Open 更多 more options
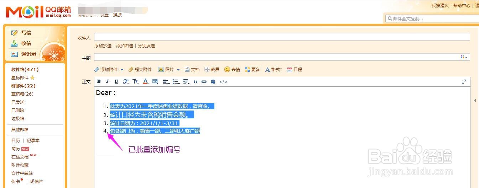The width and height of the screenshot is (479, 188). 252,70
